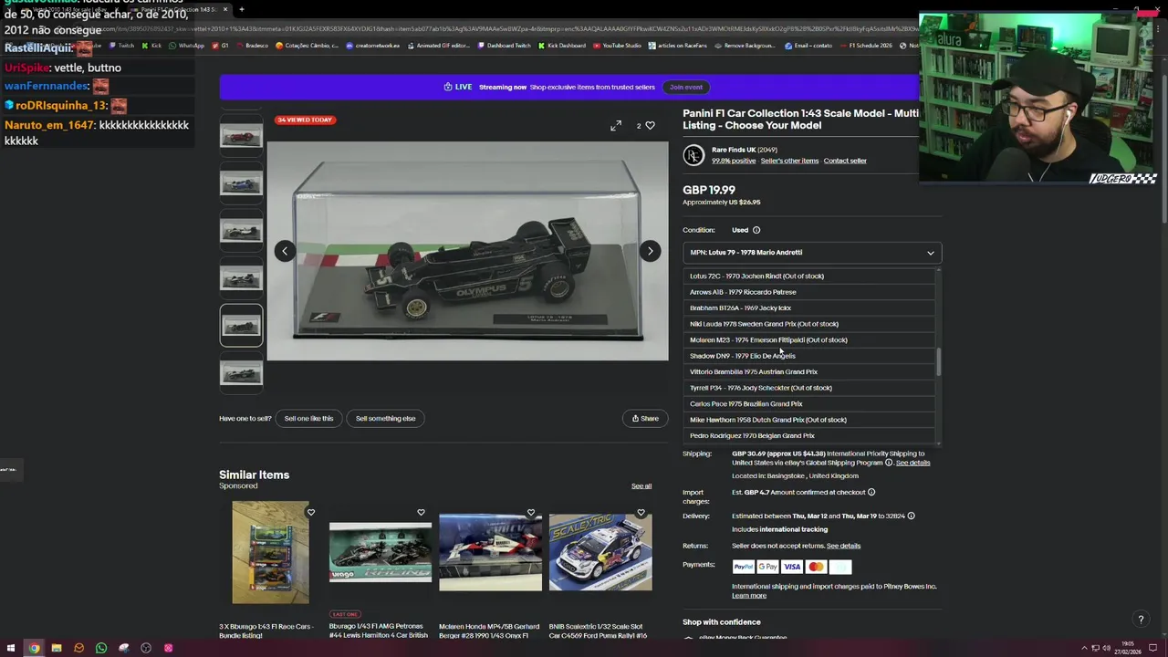1168x657 pixels.
Task: Select Carlos Pace 1975 Brazilian Grand Prix
Action: 810,404
